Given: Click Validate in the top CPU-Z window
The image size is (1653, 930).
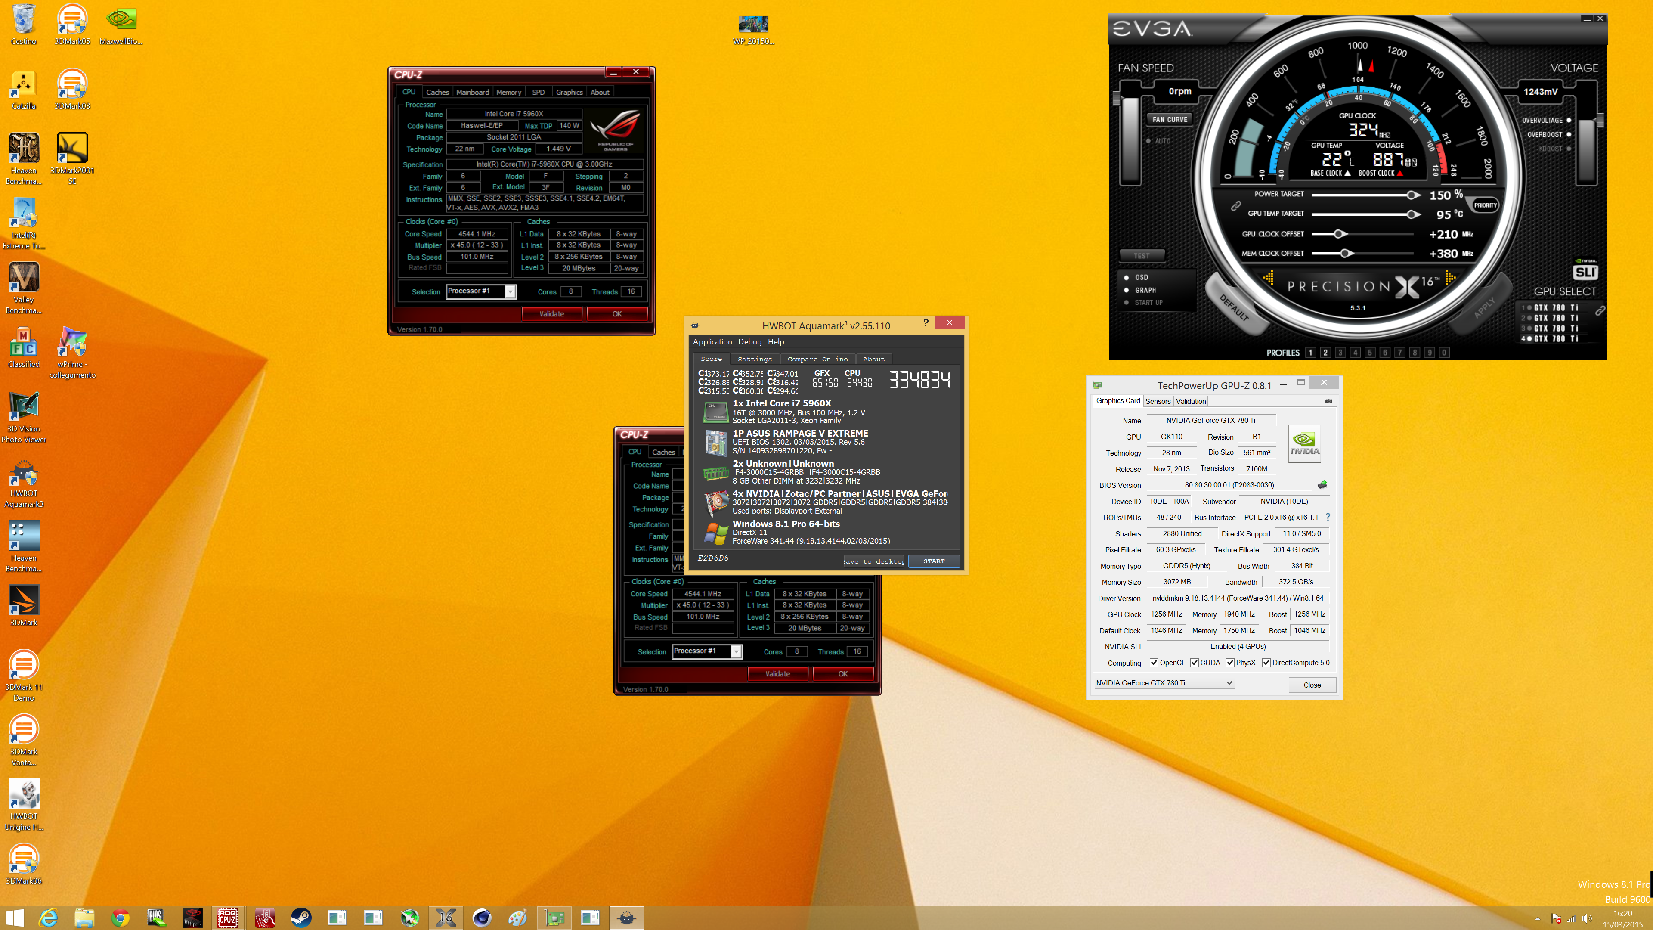Looking at the screenshot, I should pyautogui.click(x=552, y=314).
